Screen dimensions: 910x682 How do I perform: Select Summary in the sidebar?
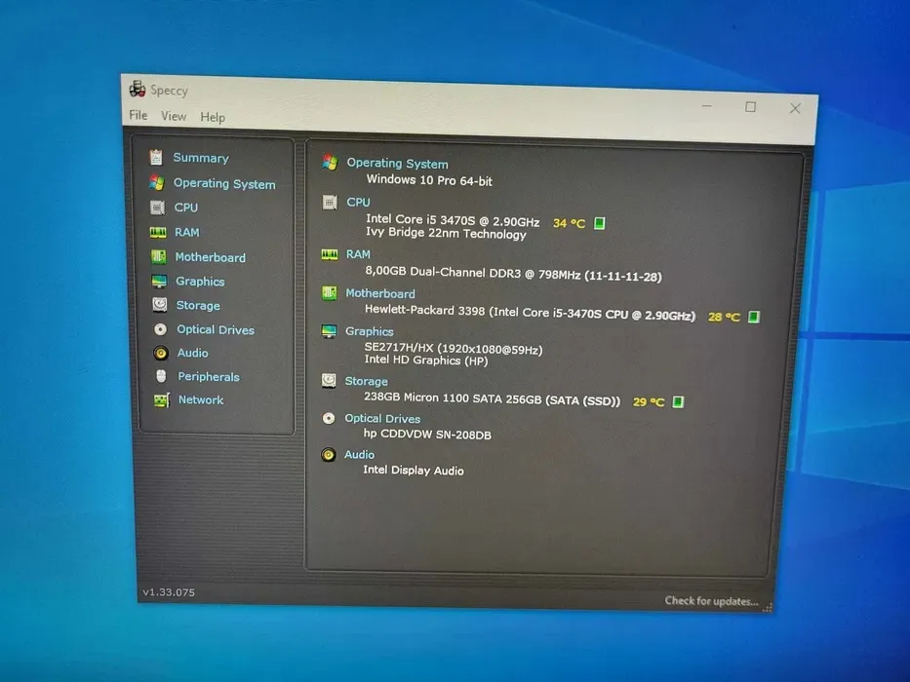(201, 158)
